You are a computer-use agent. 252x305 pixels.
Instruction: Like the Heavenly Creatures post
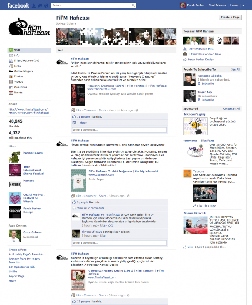[78, 110]
